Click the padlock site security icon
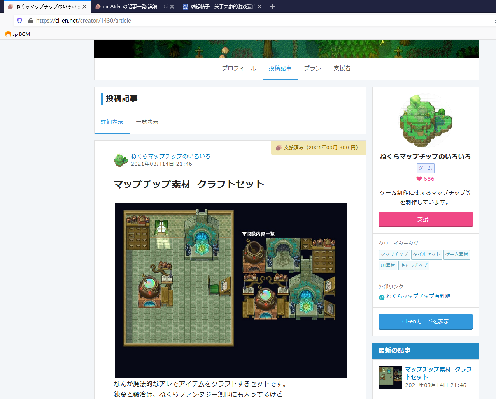The width and height of the screenshot is (496, 399). click(30, 21)
